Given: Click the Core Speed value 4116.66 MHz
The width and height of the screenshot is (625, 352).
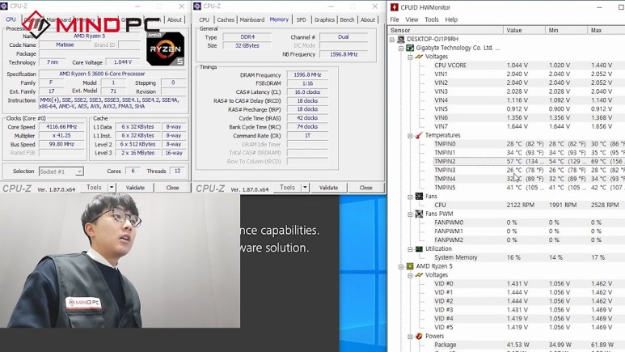Looking at the screenshot, I should click(61, 127).
